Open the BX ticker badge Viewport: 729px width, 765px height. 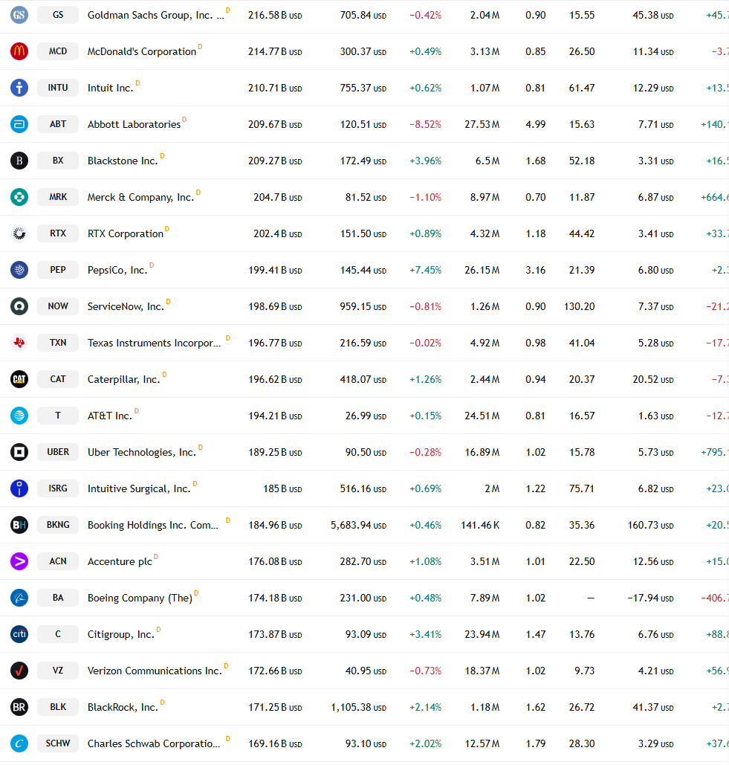[58, 161]
